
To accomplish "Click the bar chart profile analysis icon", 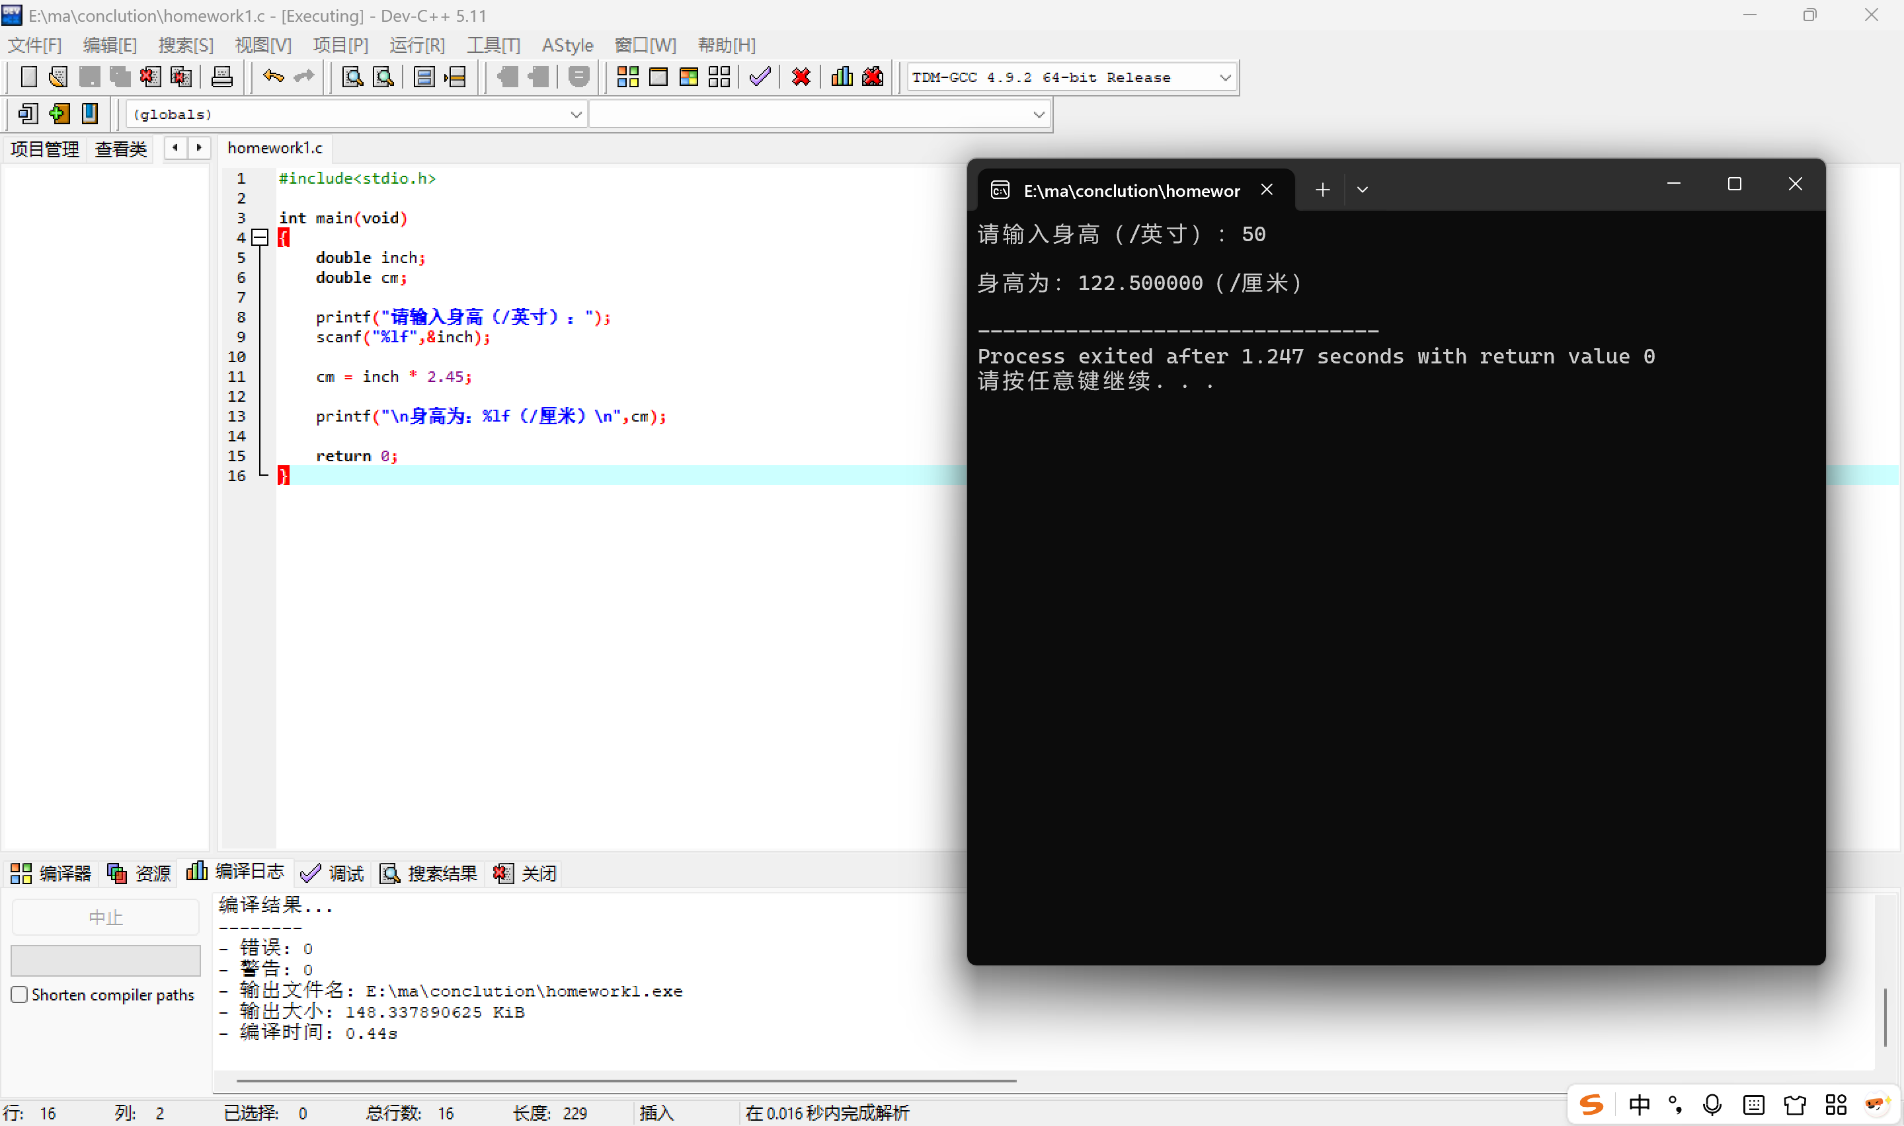I will 842,77.
